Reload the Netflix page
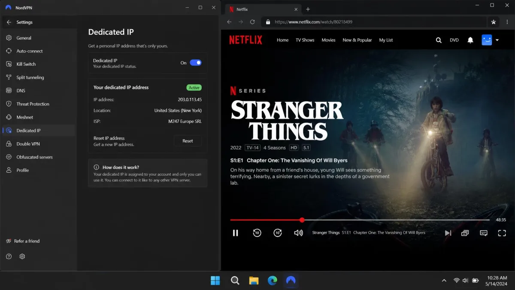 click(252, 22)
